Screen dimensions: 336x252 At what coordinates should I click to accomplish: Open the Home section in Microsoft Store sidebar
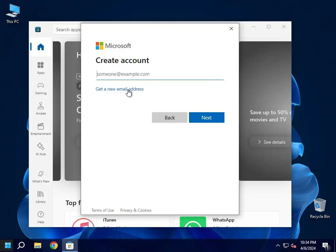(40, 47)
